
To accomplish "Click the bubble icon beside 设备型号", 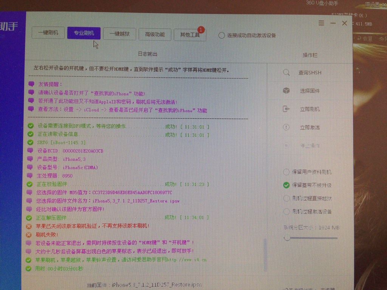I will [30, 167].
